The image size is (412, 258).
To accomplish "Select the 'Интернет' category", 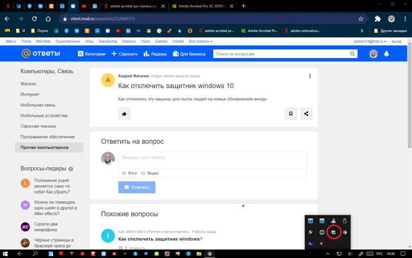I will [30, 94].
